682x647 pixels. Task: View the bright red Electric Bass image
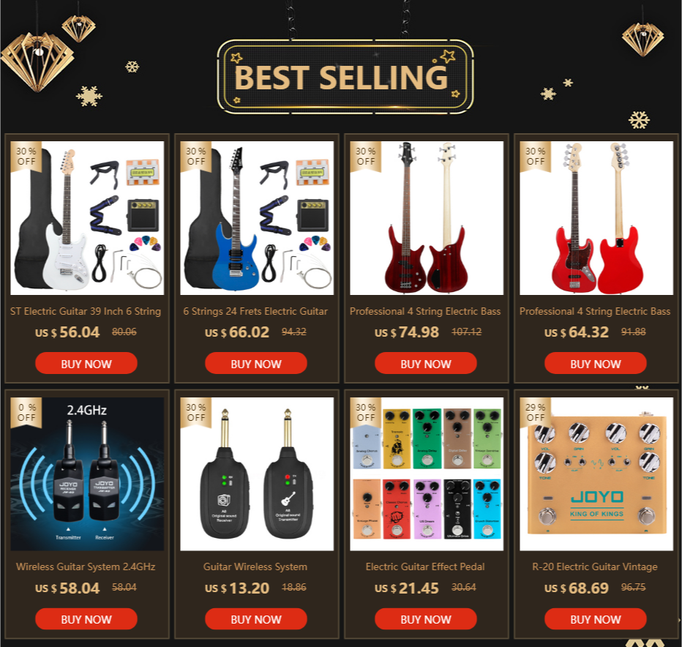[x=596, y=218]
